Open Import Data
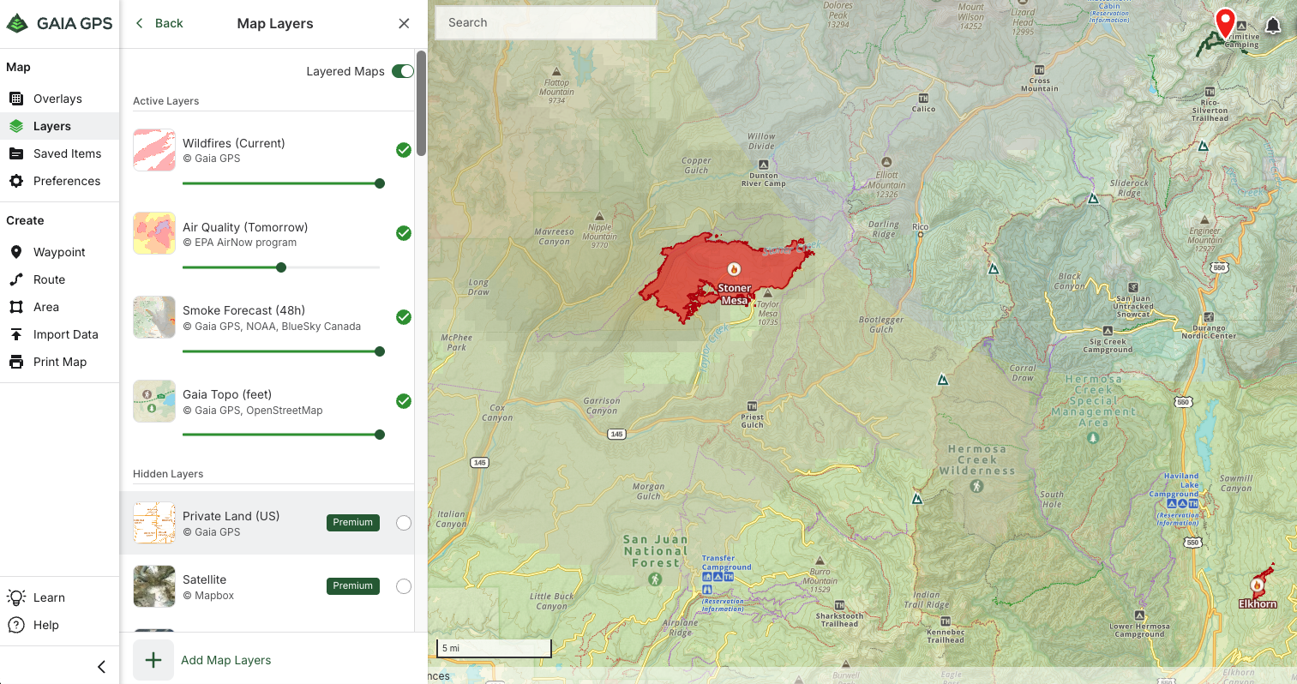This screenshot has width=1297, height=684. tap(59, 334)
